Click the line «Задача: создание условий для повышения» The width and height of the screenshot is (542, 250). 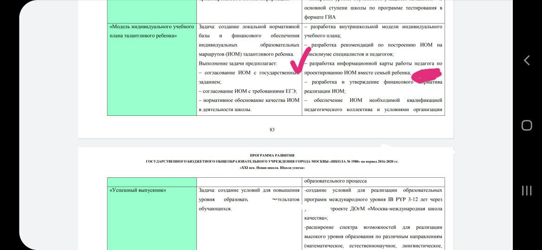(249, 190)
